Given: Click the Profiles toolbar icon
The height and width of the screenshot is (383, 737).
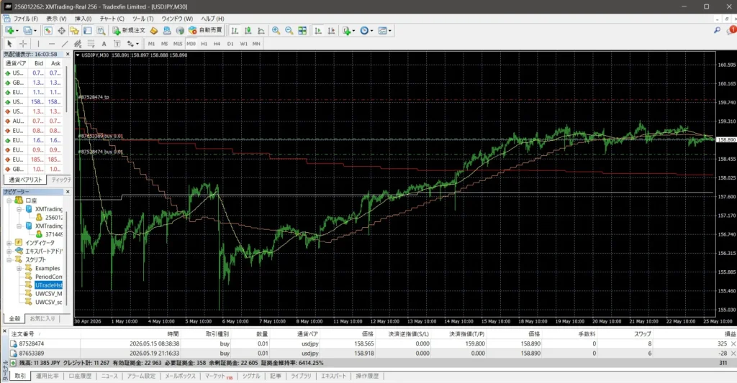Looking at the screenshot, I should tap(27, 30).
